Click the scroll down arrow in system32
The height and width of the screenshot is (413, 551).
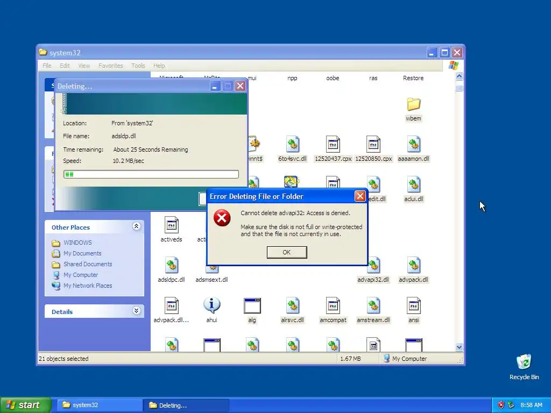click(x=459, y=347)
